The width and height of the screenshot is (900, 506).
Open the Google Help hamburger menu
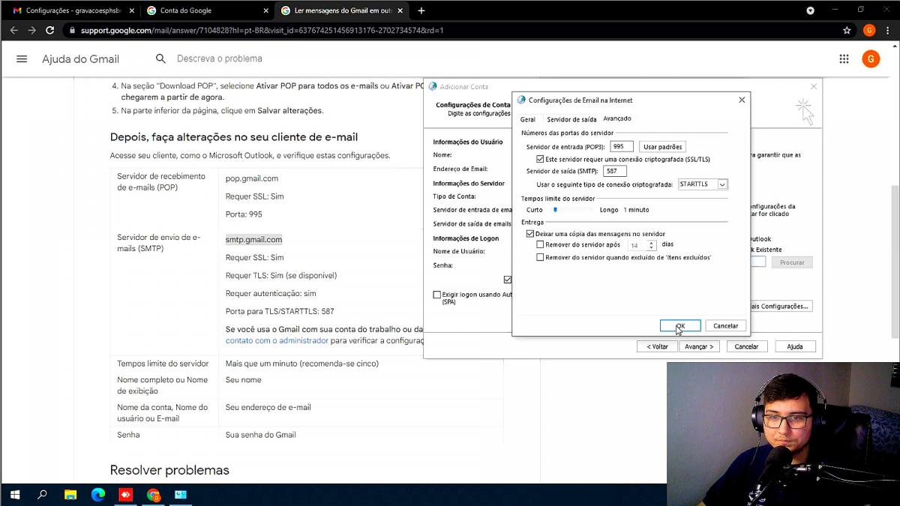point(22,59)
